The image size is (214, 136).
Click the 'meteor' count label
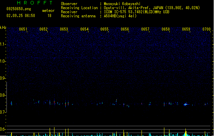[x=48, y=11]
